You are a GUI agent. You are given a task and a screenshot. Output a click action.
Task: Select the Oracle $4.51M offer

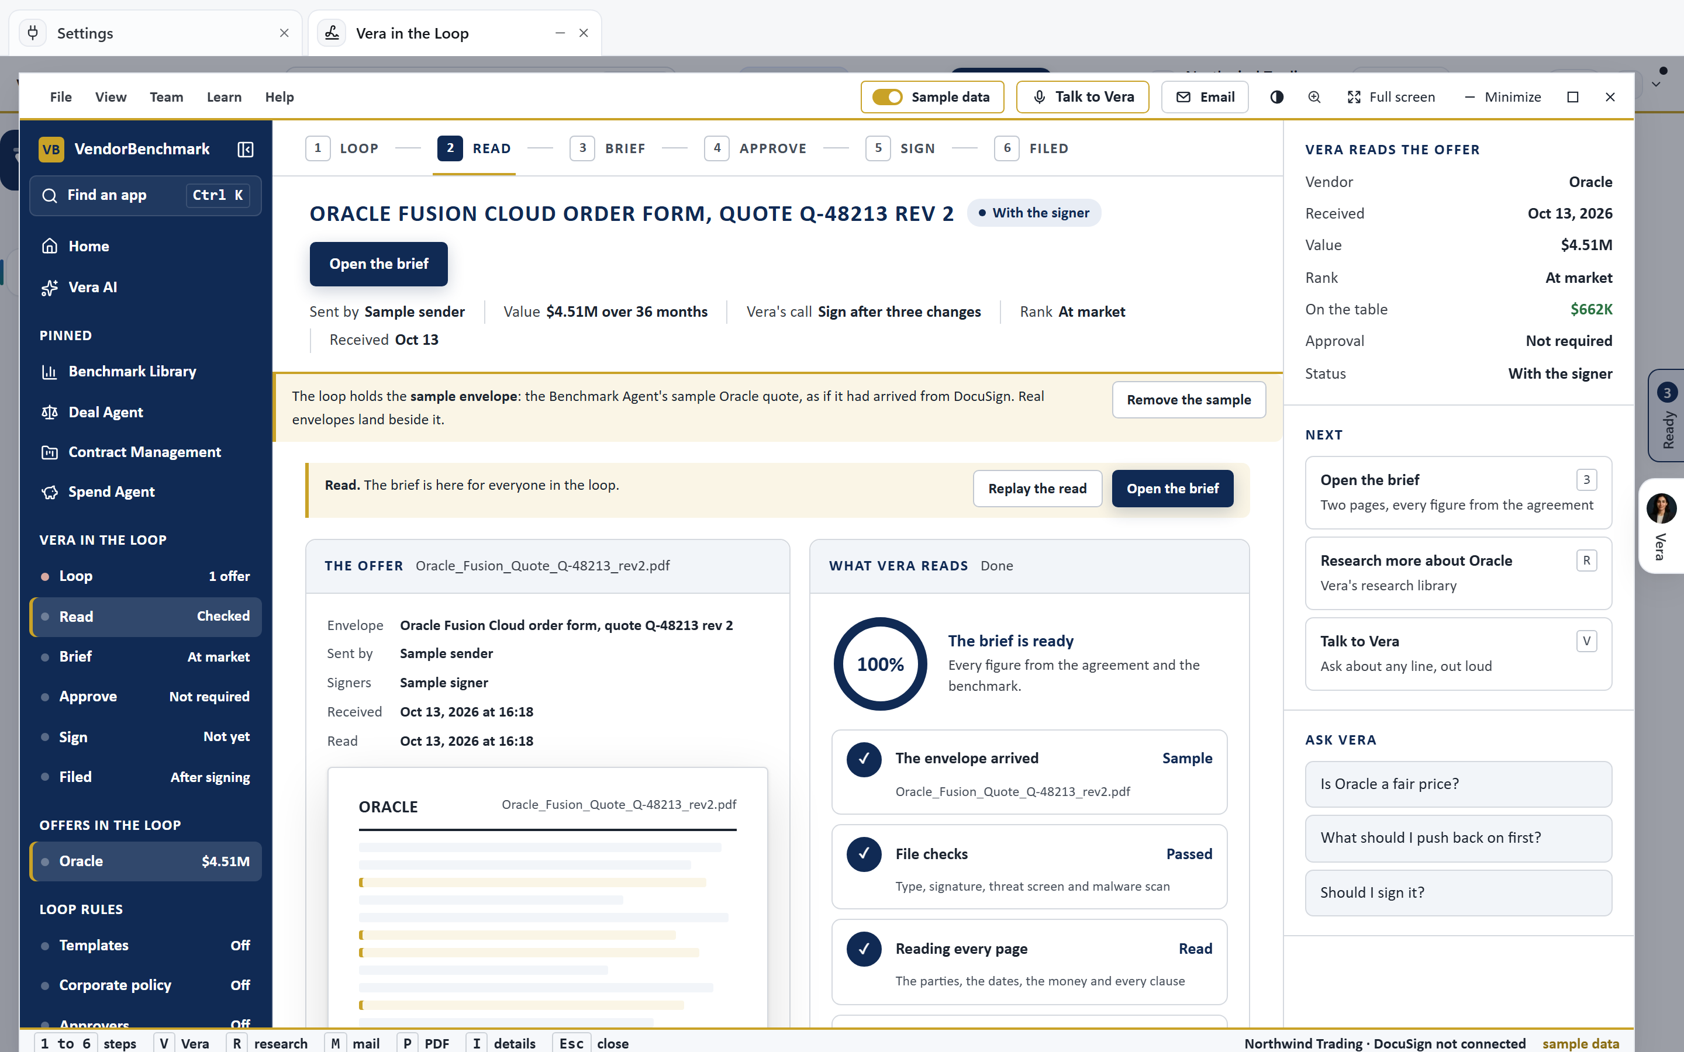click(146, 861)
